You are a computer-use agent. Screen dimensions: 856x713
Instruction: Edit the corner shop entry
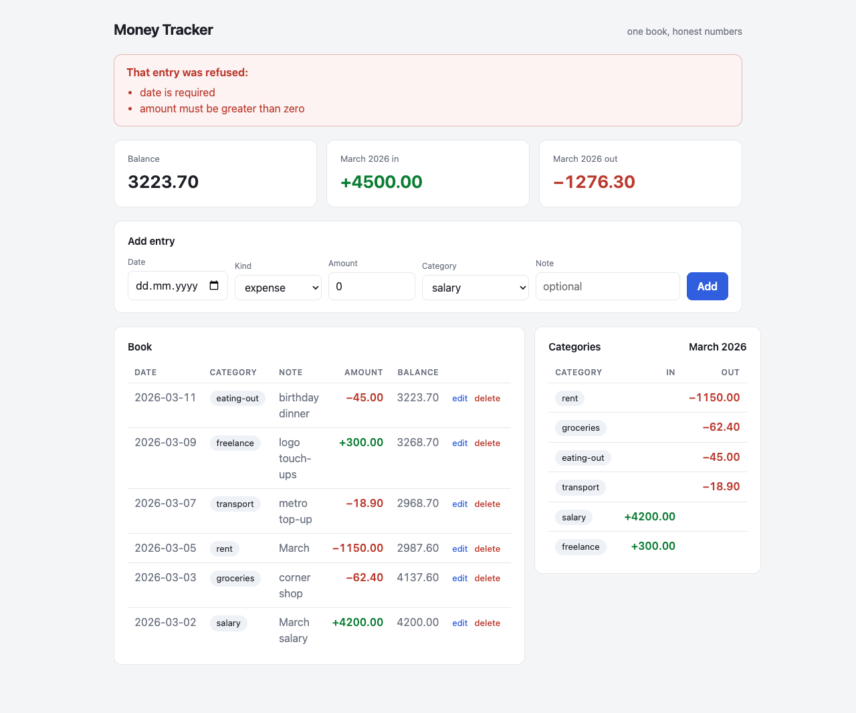pos(460,578)
